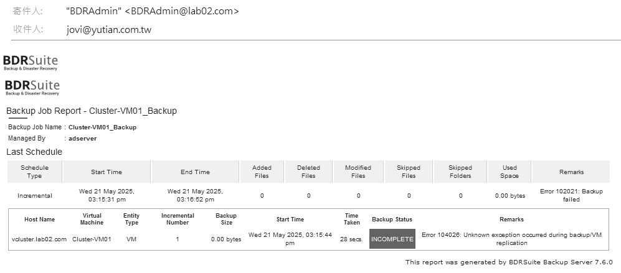
Task: Click the Last Schedule section heading
Action: coord(34,152)
